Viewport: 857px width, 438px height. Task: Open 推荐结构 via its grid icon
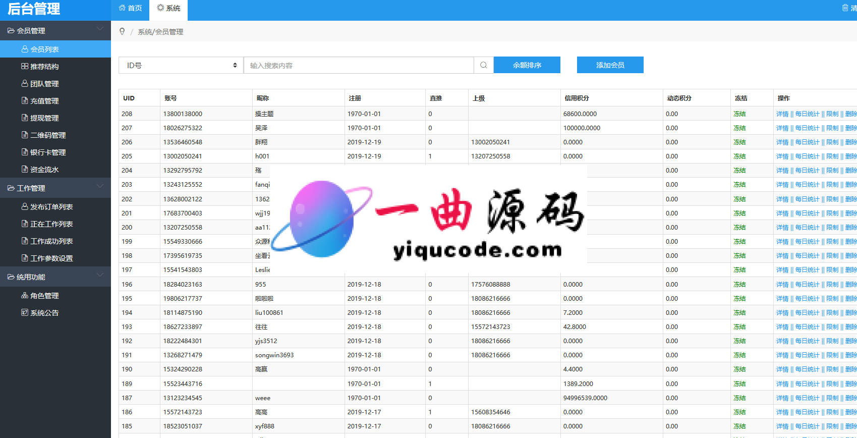tap(24, 67)
